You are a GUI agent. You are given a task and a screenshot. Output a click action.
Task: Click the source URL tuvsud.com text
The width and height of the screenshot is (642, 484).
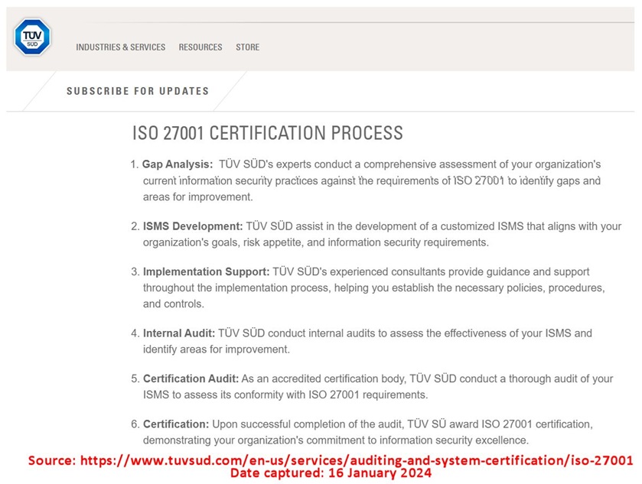tap(357, 460)
